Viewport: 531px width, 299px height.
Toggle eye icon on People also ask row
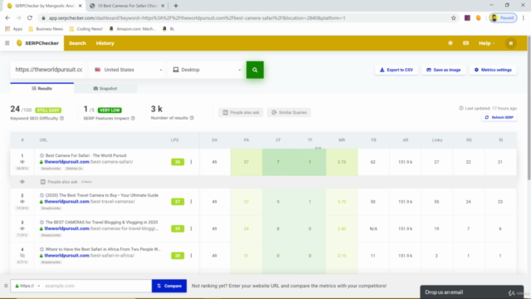22,182
